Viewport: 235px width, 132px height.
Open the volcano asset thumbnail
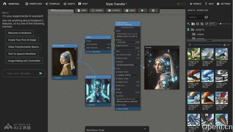pos(207,98)
